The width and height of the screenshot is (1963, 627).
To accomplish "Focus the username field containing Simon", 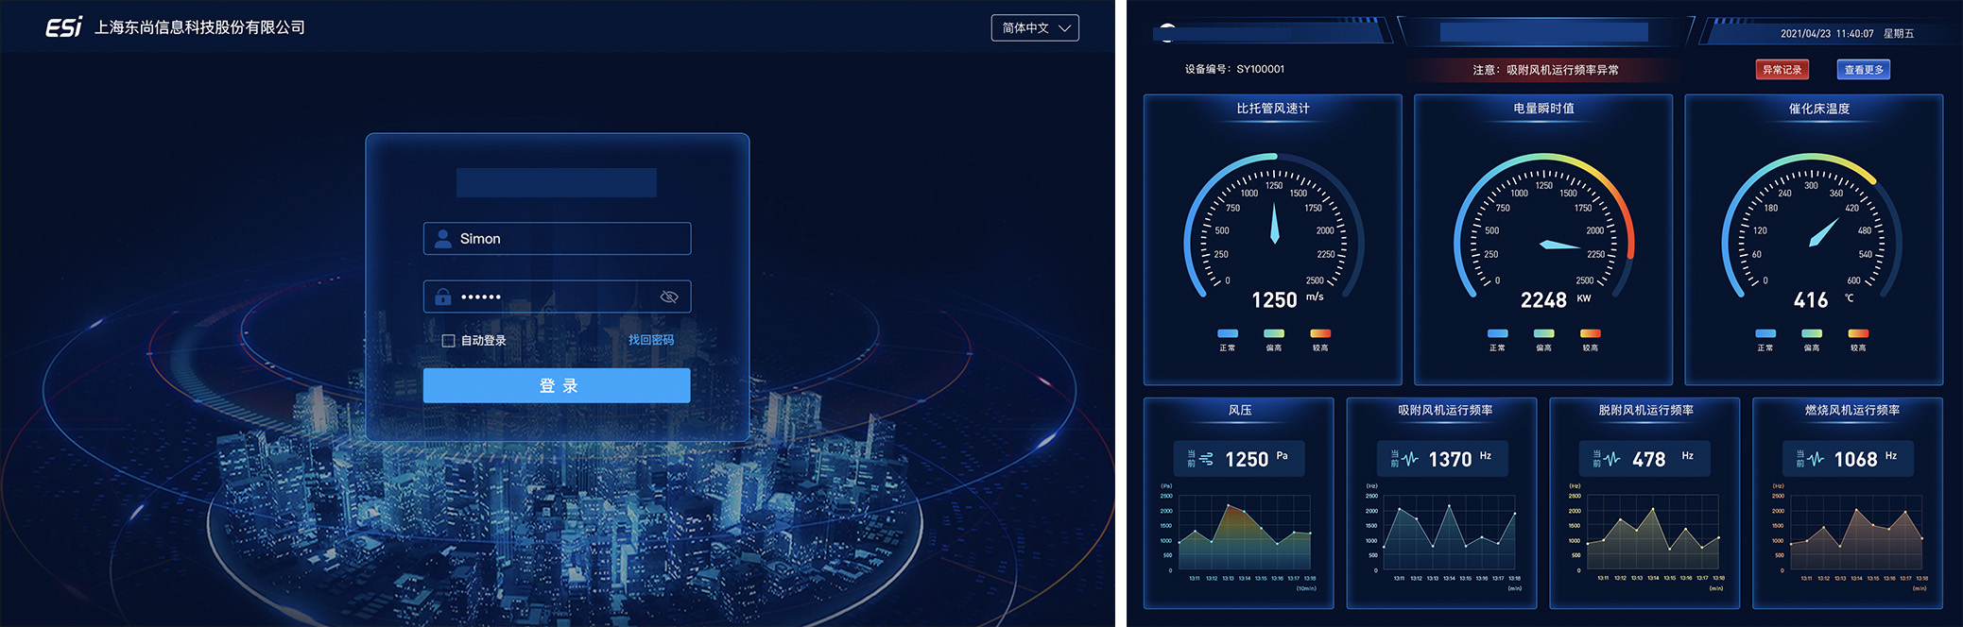I will click(x=557, y=239).
